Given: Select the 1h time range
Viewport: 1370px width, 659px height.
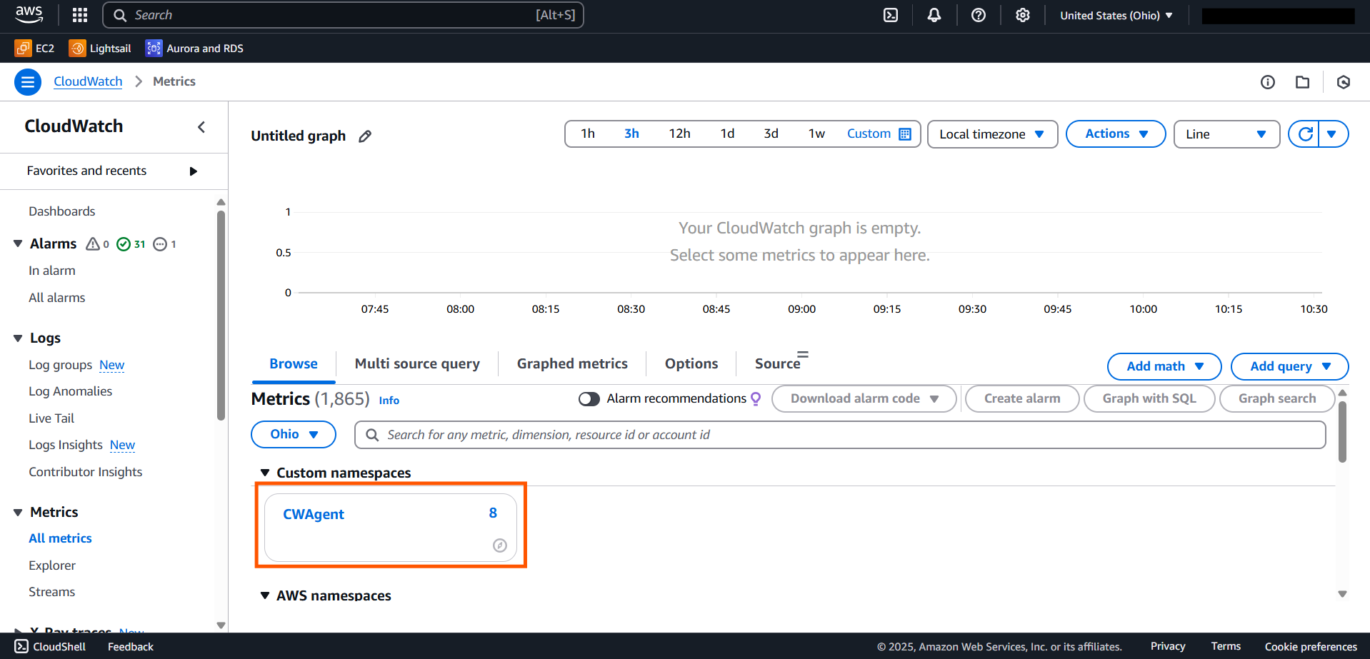Looking at the screenshot, I should [x=588, y=134].
